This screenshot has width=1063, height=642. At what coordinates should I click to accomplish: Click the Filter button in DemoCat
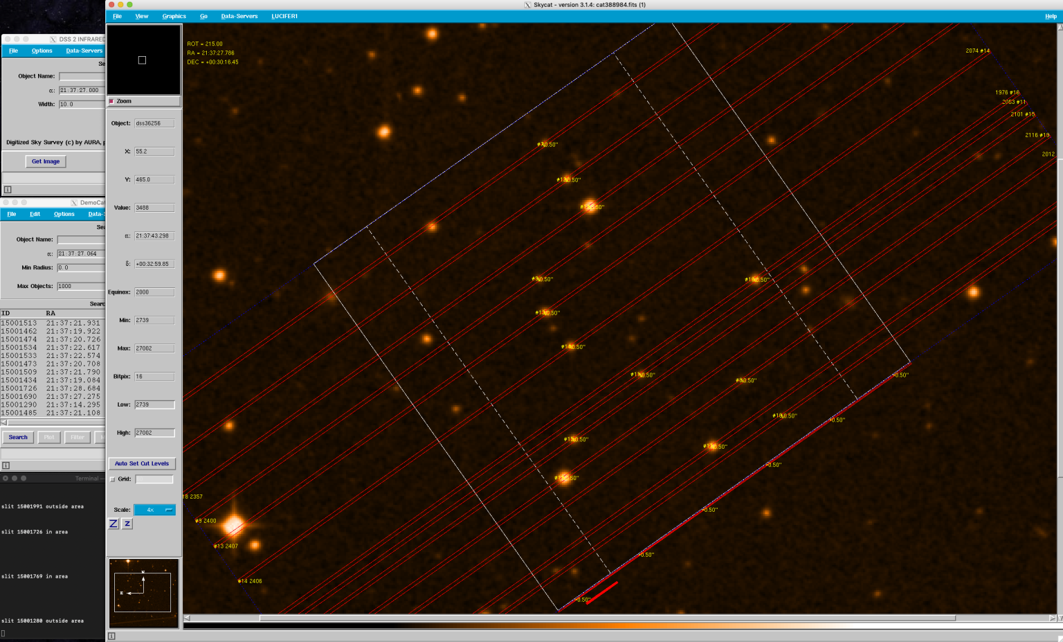click(x=78, y=437)
